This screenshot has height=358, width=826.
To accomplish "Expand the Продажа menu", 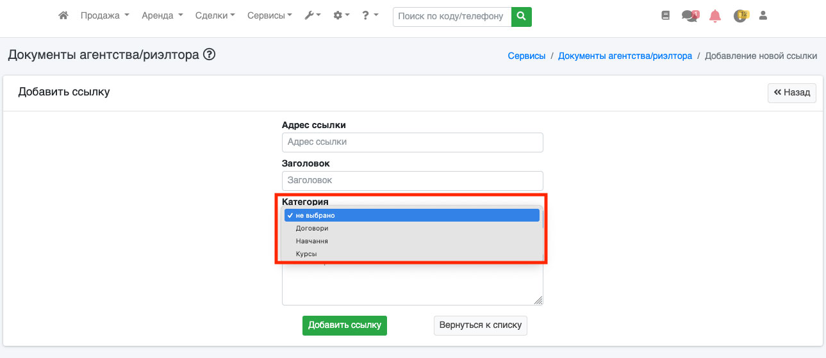I will [x=105, y=15].
